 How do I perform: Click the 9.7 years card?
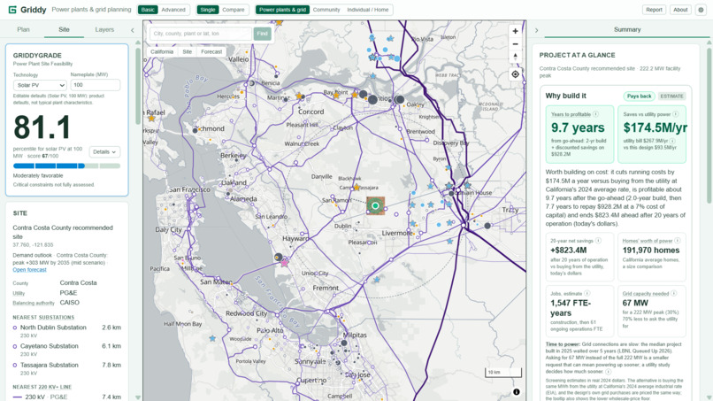(579, 135)
